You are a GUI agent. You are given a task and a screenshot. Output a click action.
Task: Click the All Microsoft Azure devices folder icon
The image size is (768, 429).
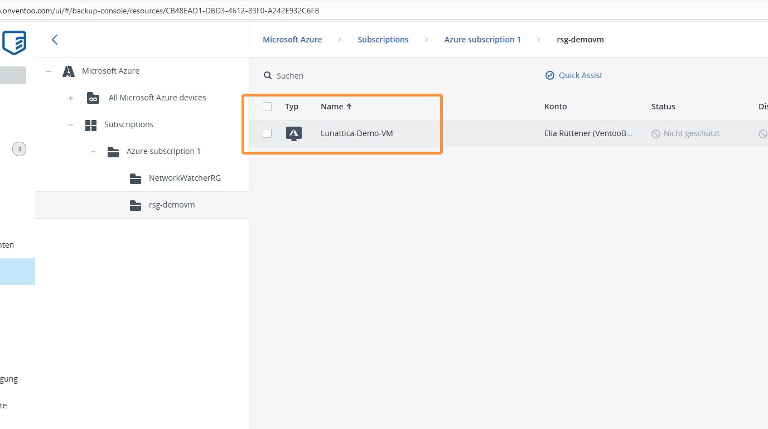(x=93, y=98)
